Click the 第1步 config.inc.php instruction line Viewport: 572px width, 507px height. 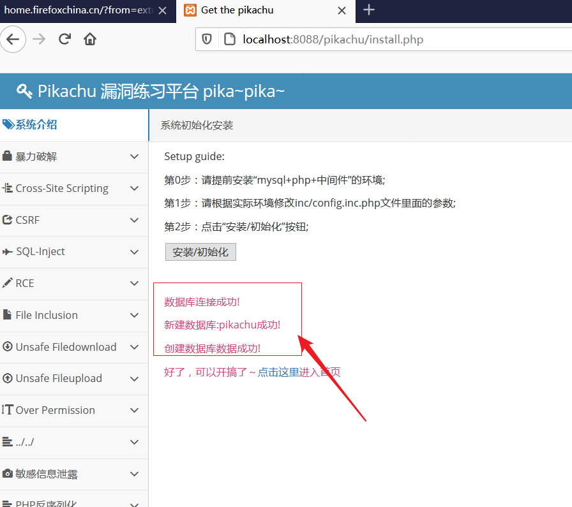(x=310, y=203)
